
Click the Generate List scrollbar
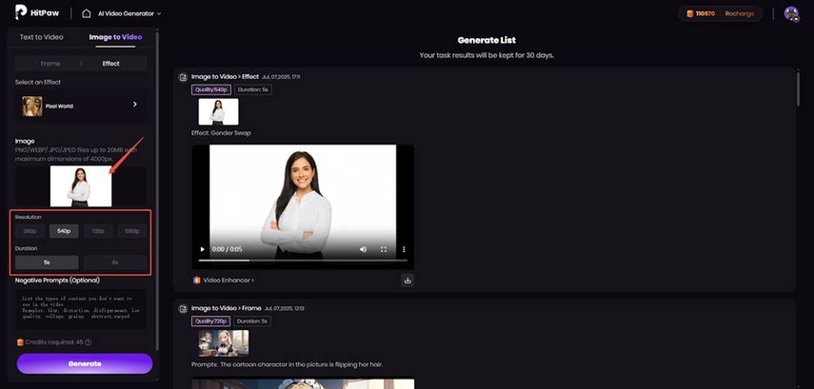coord(799,88)
